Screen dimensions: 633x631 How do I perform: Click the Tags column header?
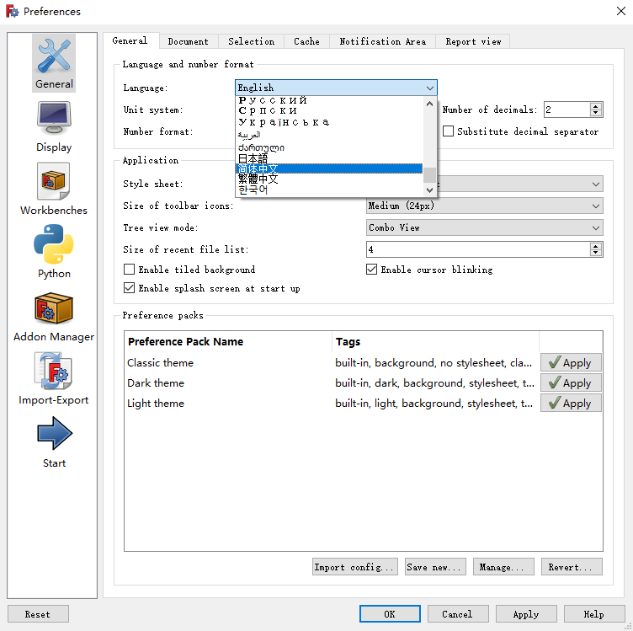click(435, 342)
